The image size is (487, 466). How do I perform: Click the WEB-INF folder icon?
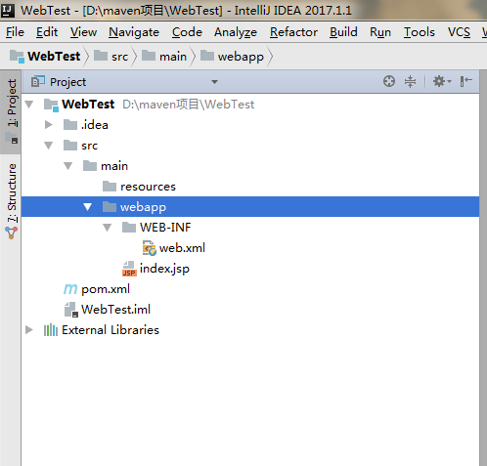(x=129, y=228)
